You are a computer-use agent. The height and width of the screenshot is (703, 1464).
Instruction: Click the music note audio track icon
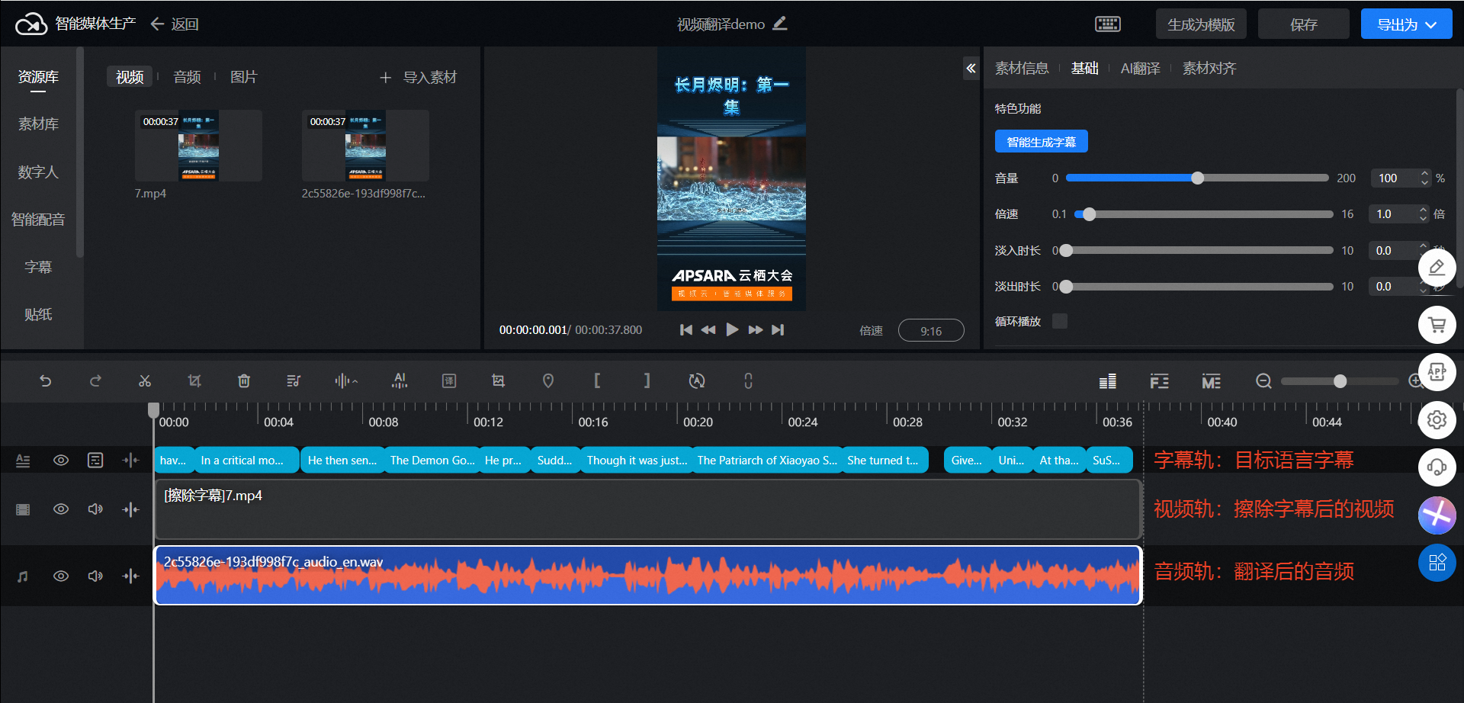[x=23, y=576]
